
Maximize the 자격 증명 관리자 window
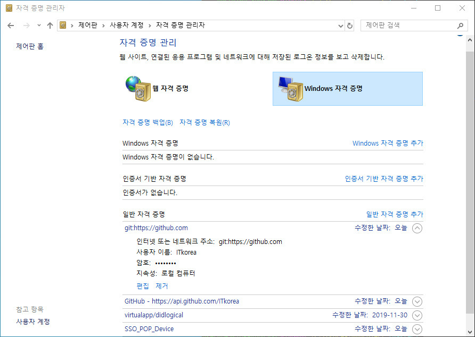click(438, 8)
